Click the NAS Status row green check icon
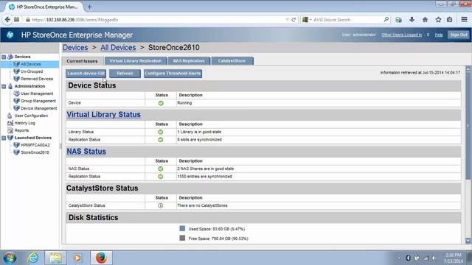472x265 pixels. pos(161,169)
